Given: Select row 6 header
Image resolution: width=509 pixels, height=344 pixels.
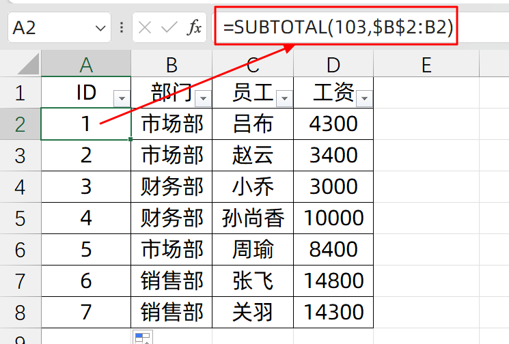Looking at the screenshot, I should pyautogui.click(x=20, y=250).
